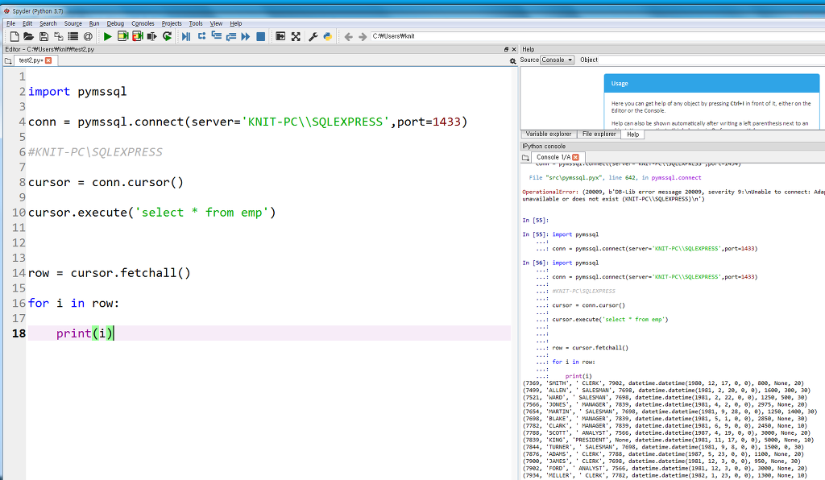Switch to the File explorer tab
The height and width of the screenshot is (480, 825).
coord(599,134)
